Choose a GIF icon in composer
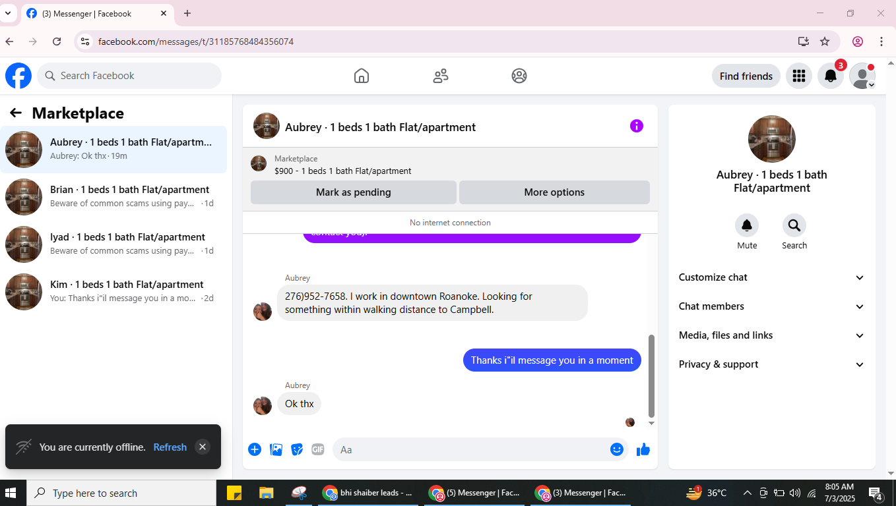This screenshot has height=506, width=896. click(318, 449)
